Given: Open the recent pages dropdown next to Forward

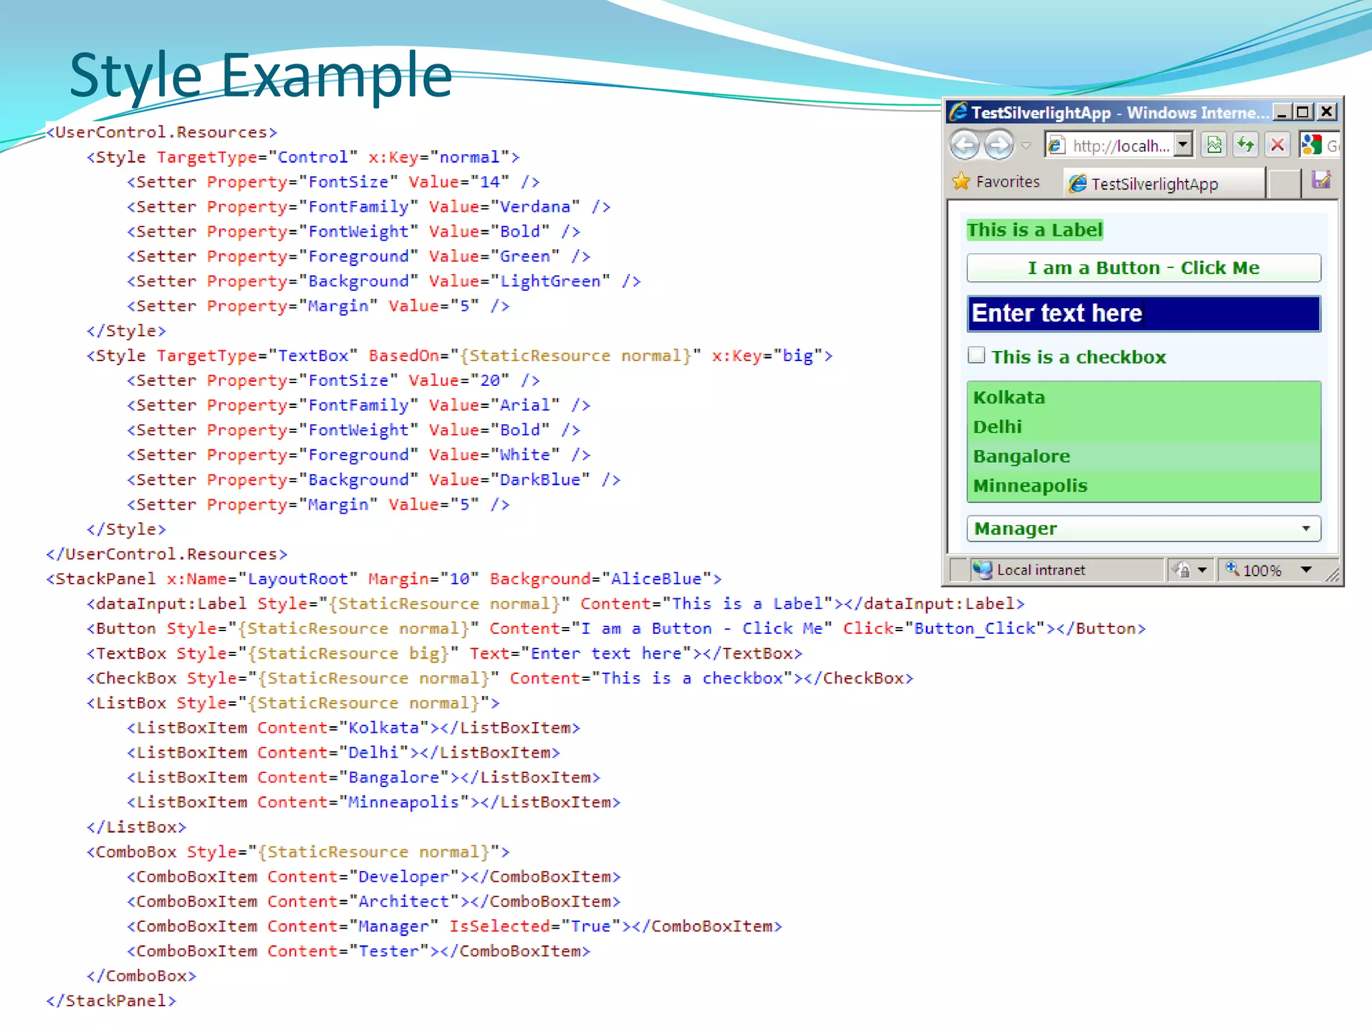Looking at the screenshot, I should [1026, 145].
